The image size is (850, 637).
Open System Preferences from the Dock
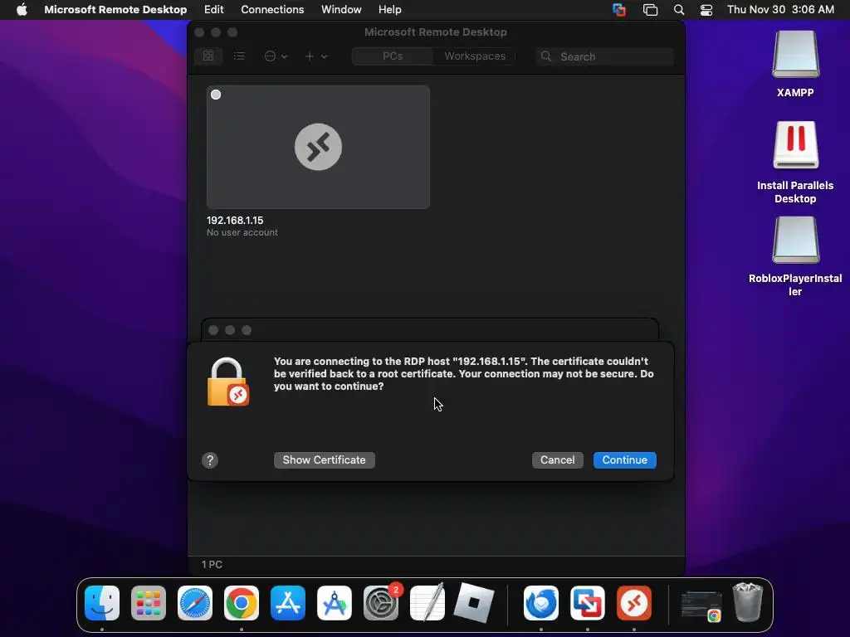pos(381,603)
